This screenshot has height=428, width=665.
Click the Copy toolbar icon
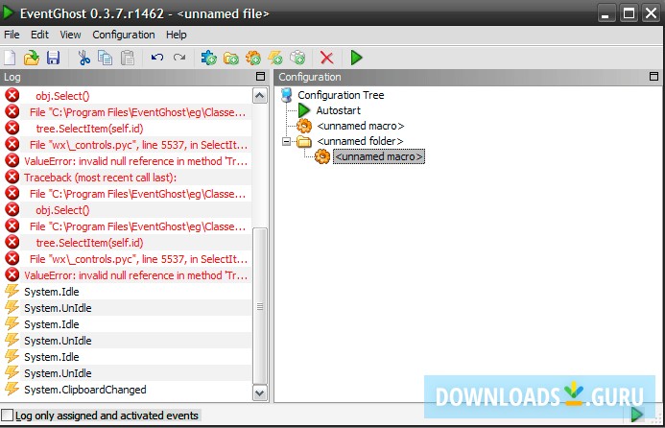(x=106, y=58)
